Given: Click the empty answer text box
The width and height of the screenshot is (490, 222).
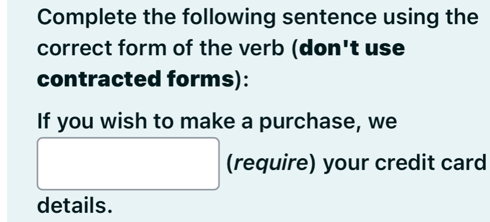Looking at the screenshot, I should [x=128, y=164].
